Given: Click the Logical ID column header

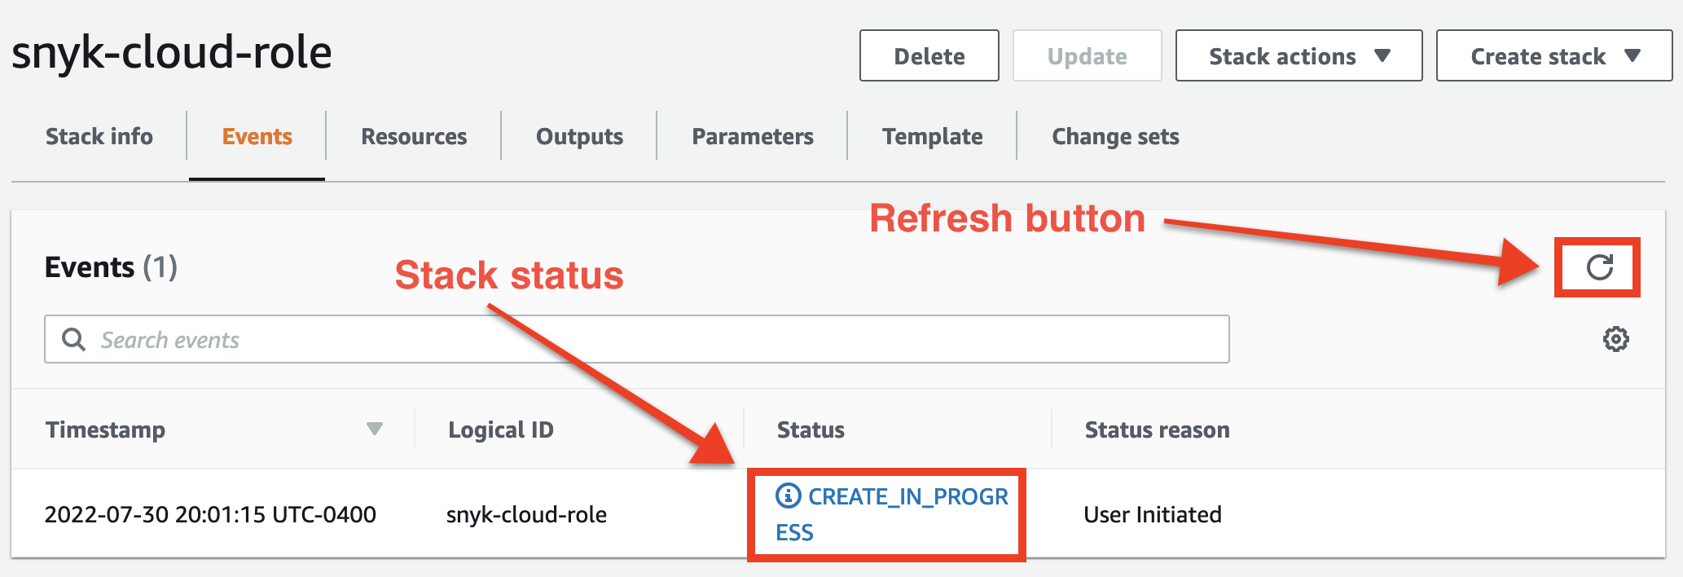Looking at the screenshot, I should click(501, 429).
